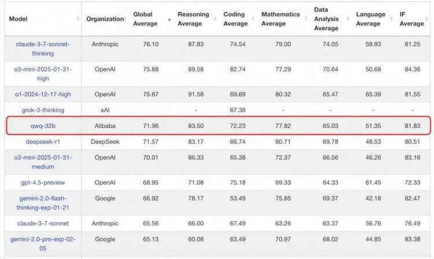Open gemini-2.0-pro-exp-02-05 model link

[x=43, y=244]
